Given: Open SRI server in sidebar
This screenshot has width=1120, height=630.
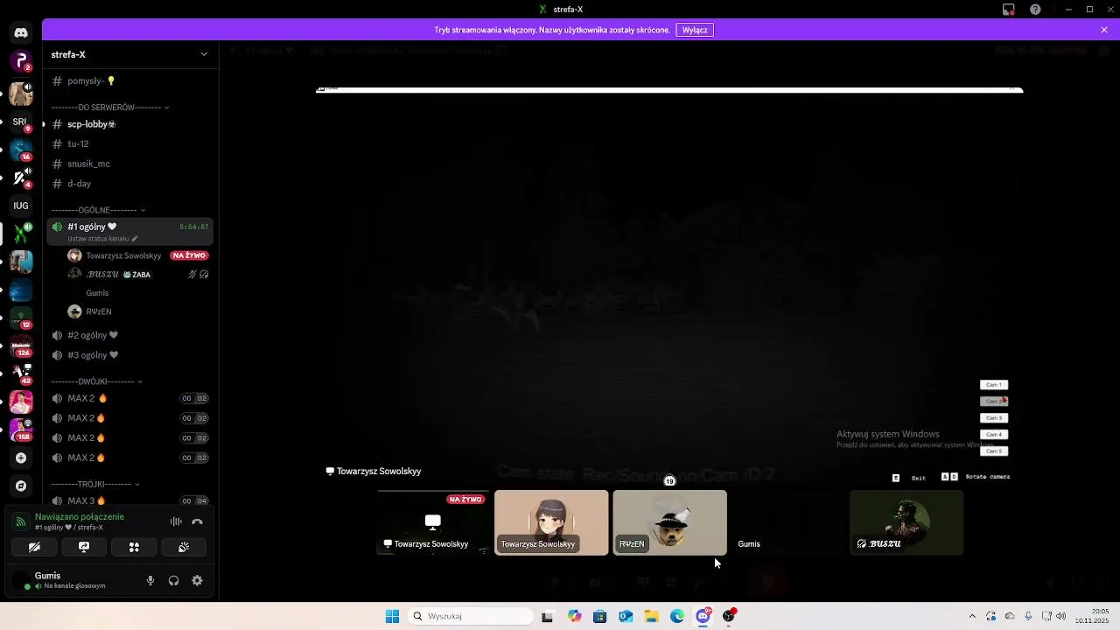Looking at the screenshot, I should tap(21, 122).
